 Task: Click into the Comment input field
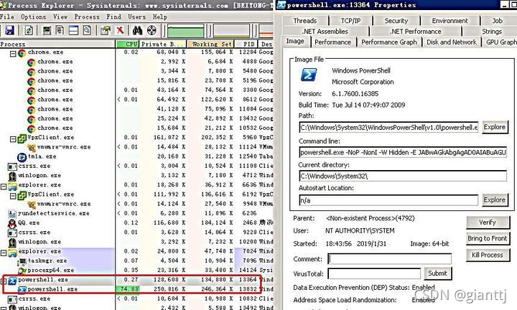(x=389, y=259)
